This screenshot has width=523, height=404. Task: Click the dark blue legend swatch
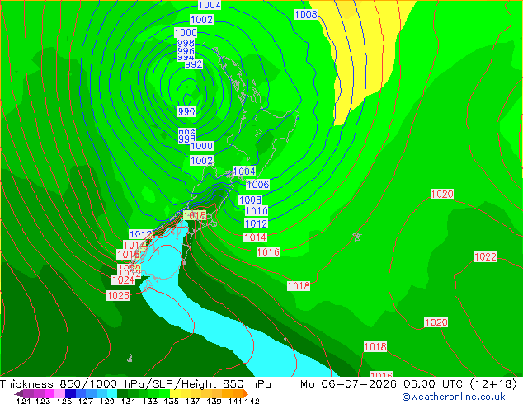point(70,393)
